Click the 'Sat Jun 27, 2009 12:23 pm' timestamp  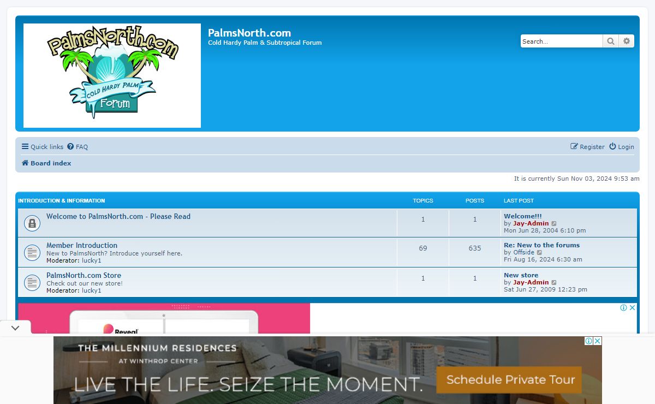coord(545,289)
